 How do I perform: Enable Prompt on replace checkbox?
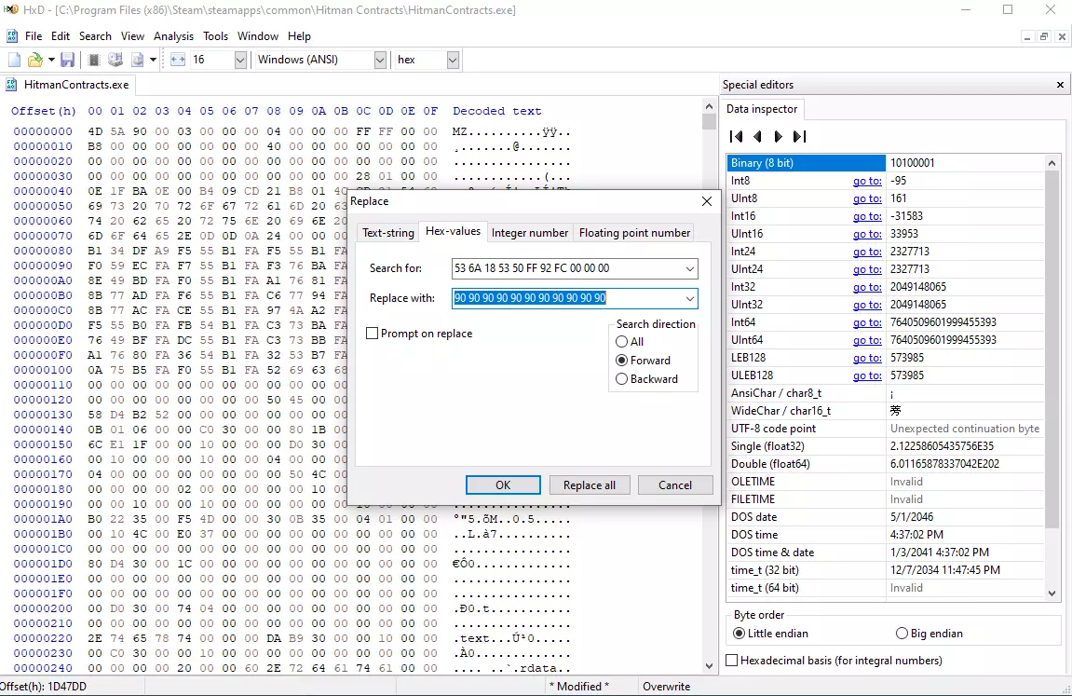pyautogui.click(x=420, y=334)
